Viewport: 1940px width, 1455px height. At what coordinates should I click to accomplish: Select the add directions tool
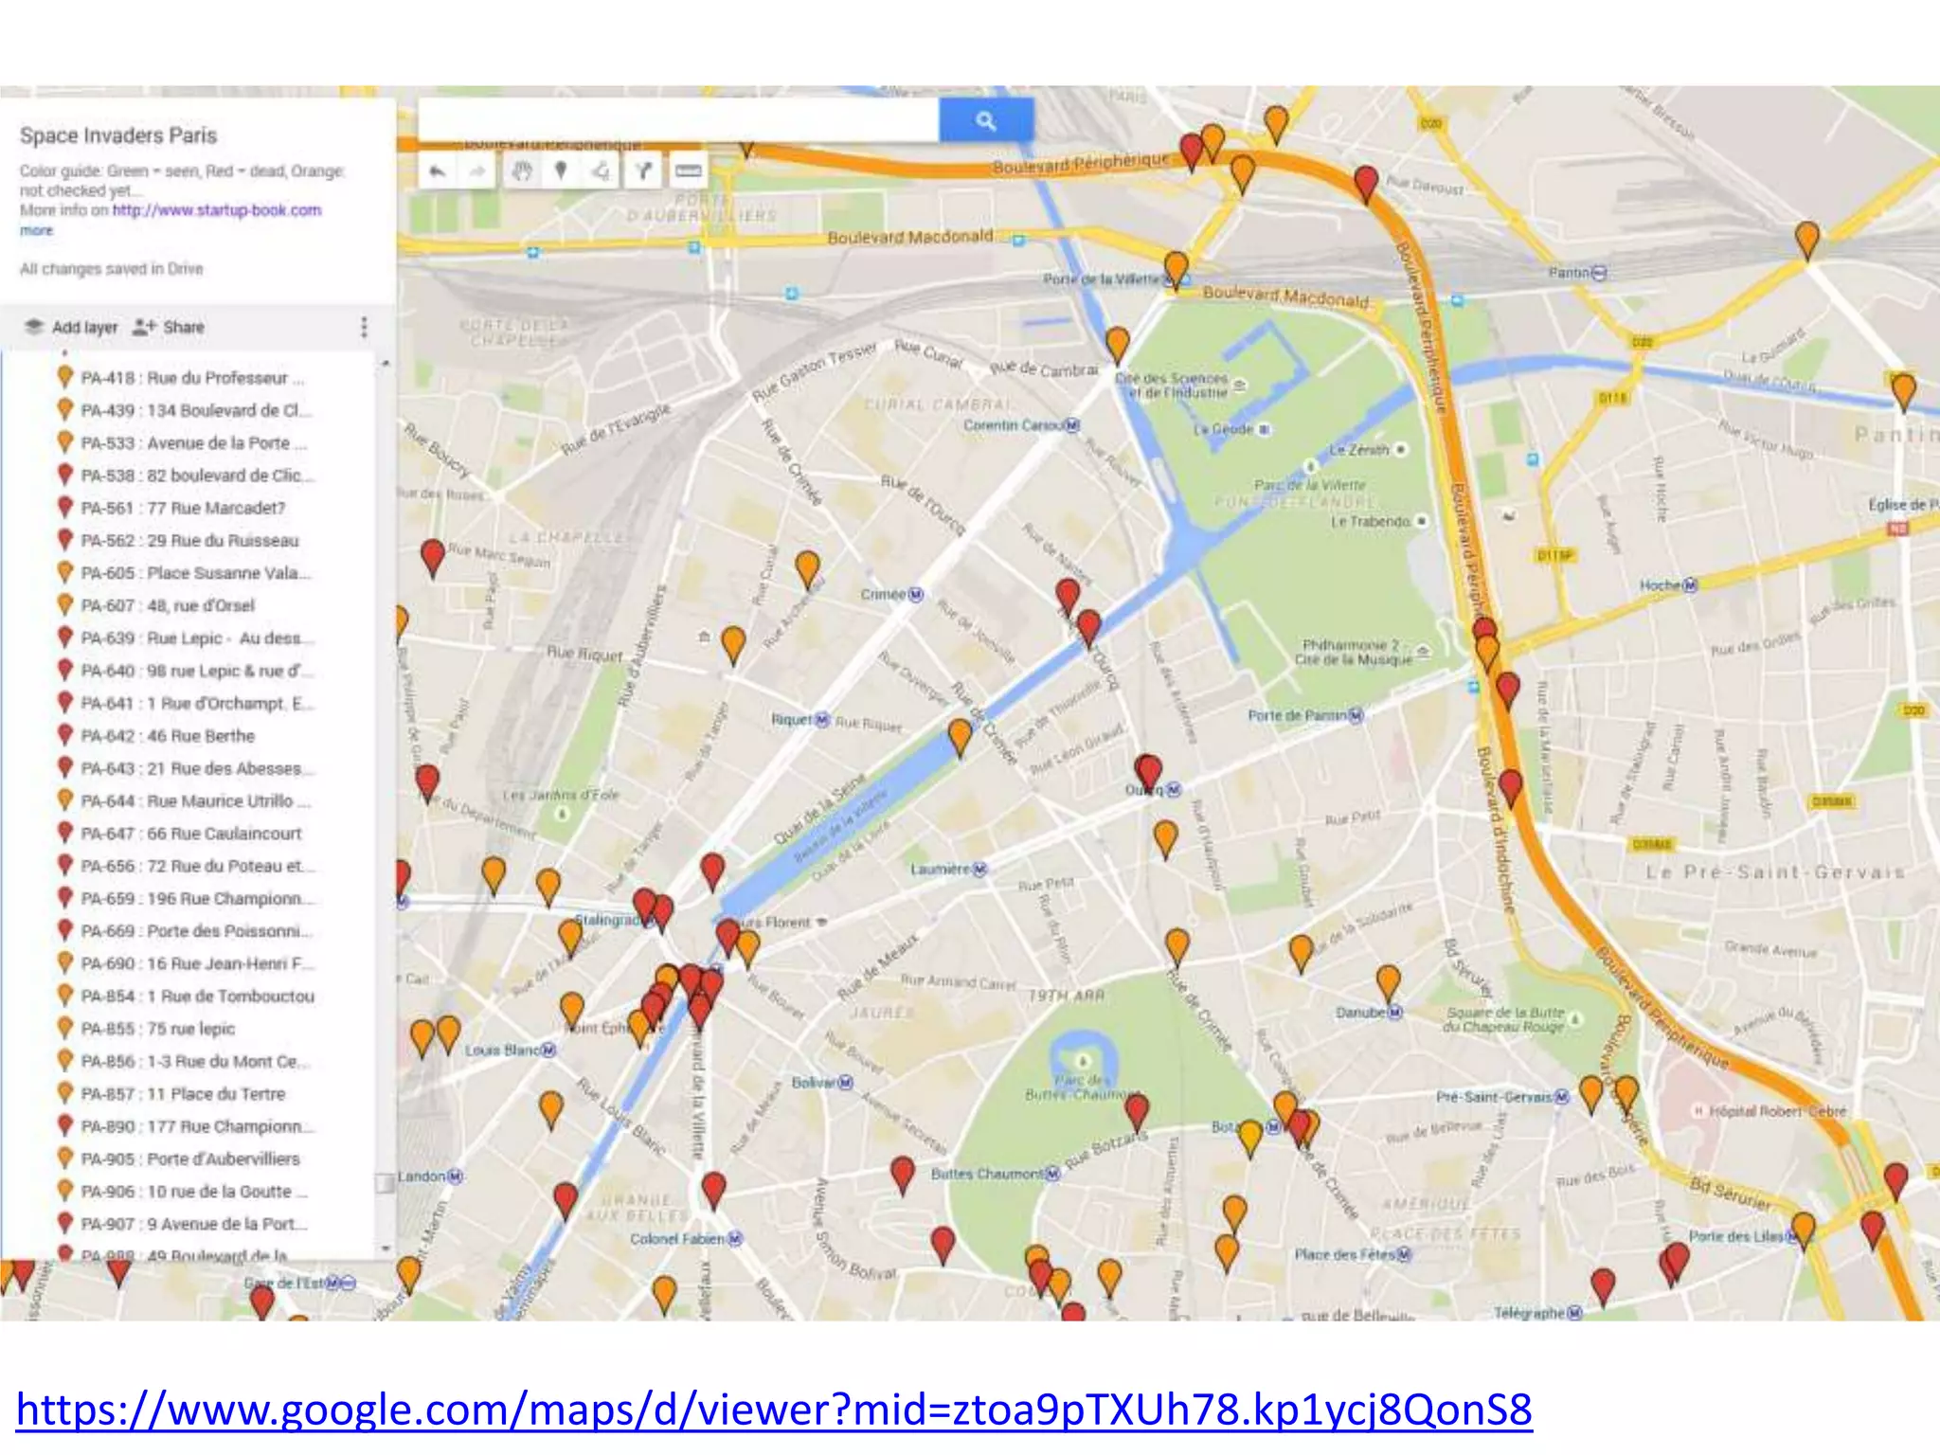[643, 171]
